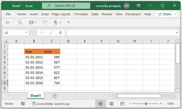
Task: Switch to Page Break Preview view
Action: tap(122, 104)
